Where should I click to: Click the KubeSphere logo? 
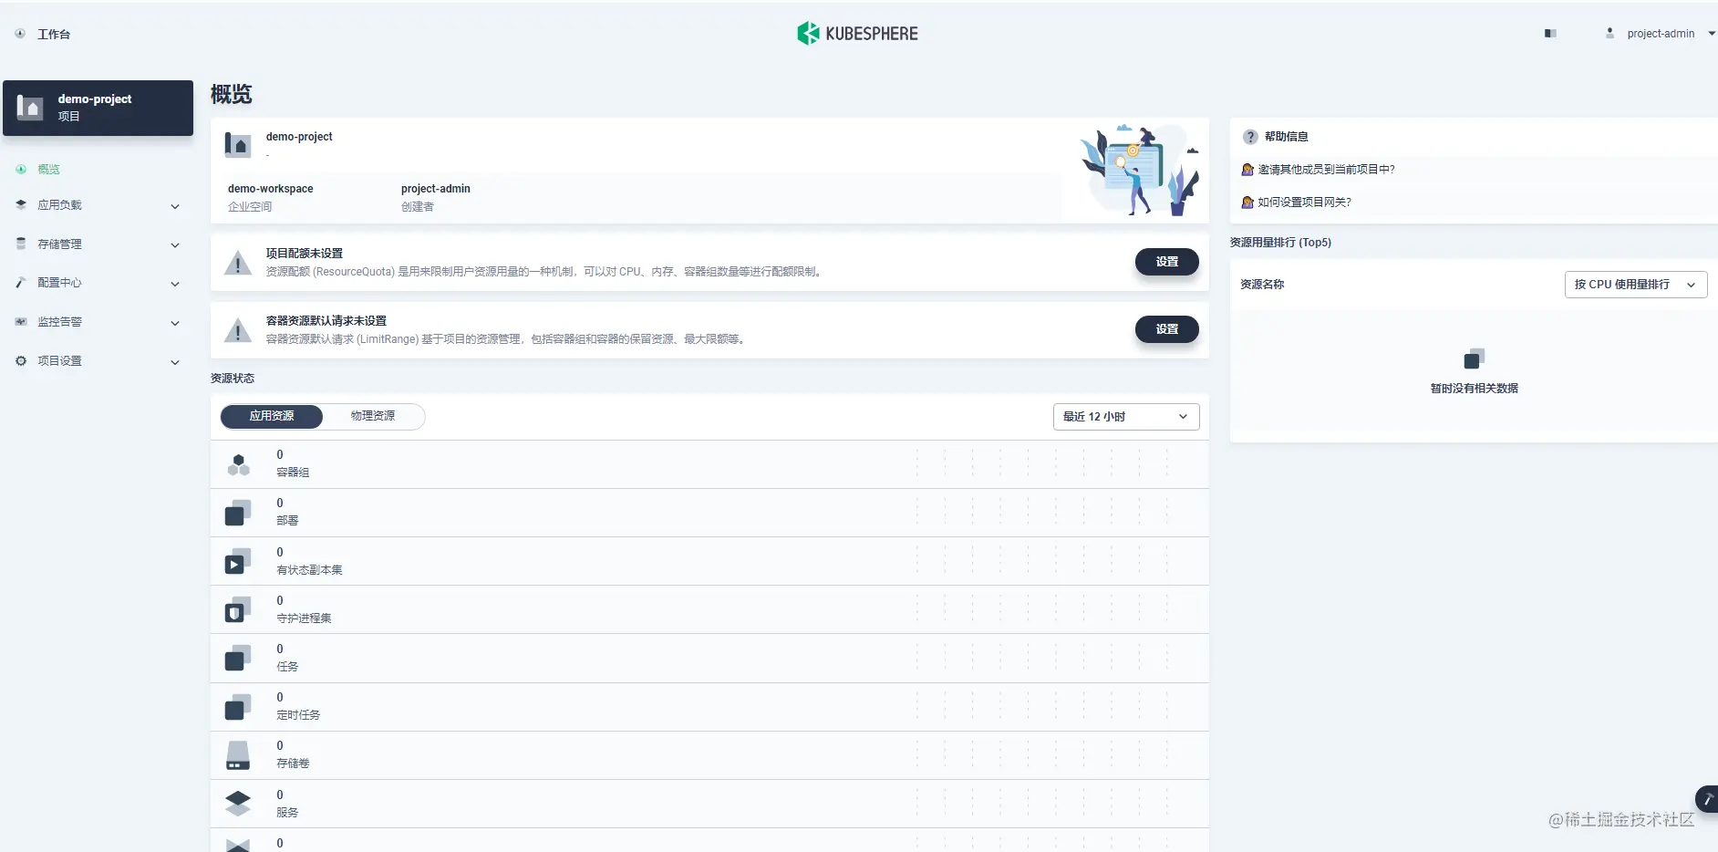(x=857, y=34)
